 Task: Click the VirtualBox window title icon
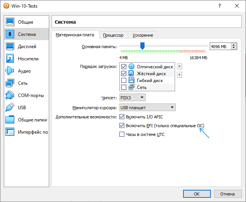(x=6, y=6)
